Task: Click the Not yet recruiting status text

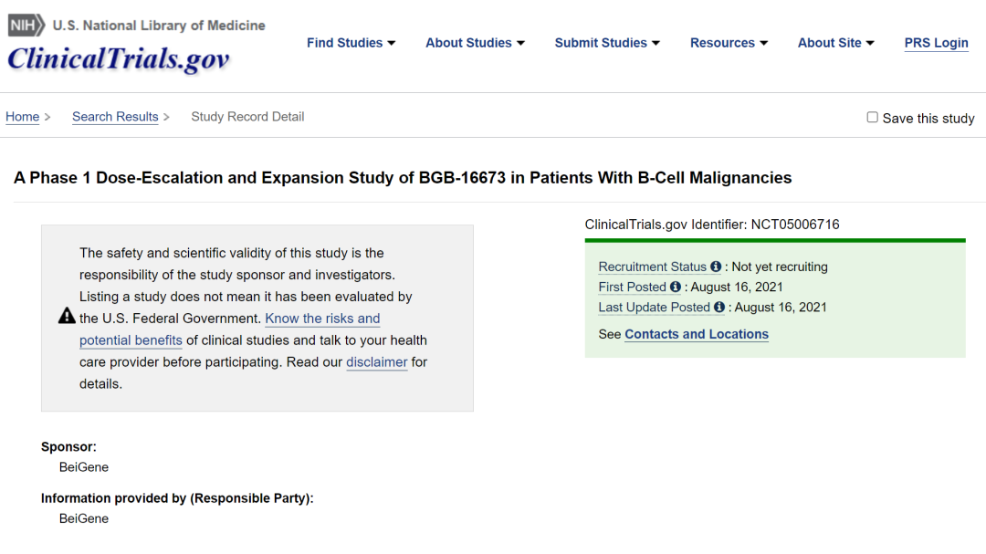Action: pos(780,267)
